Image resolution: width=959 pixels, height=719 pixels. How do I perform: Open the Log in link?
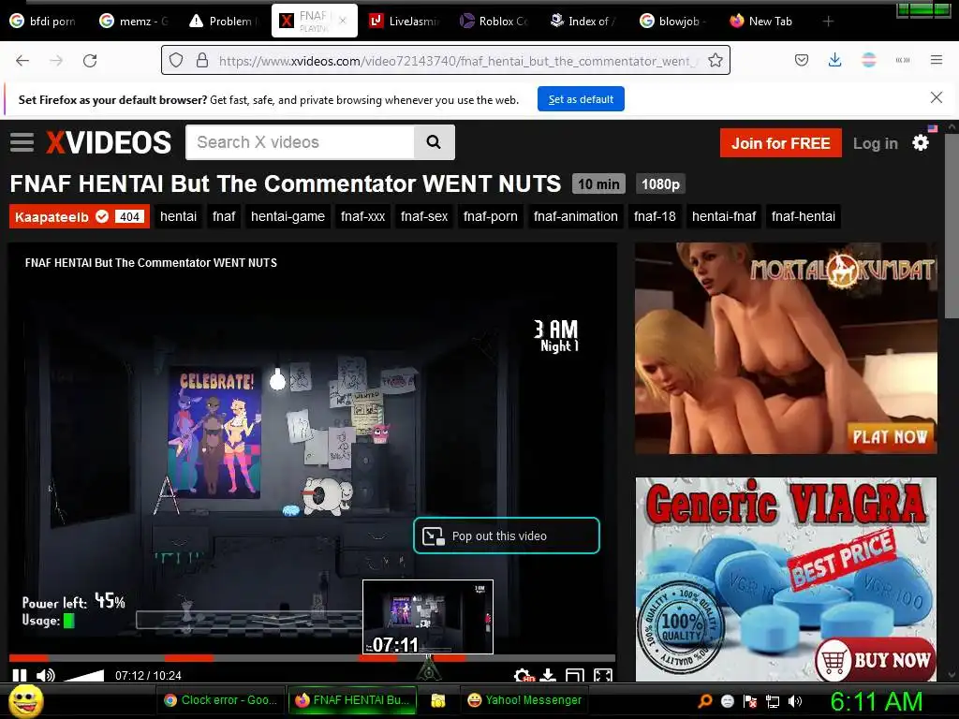[876, 143]
